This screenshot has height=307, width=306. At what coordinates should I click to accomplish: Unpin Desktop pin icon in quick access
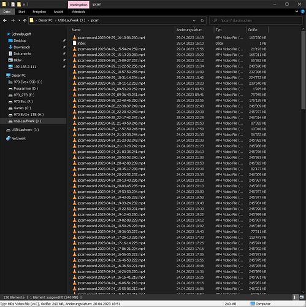pyautogui.click(x=64, y=41)
